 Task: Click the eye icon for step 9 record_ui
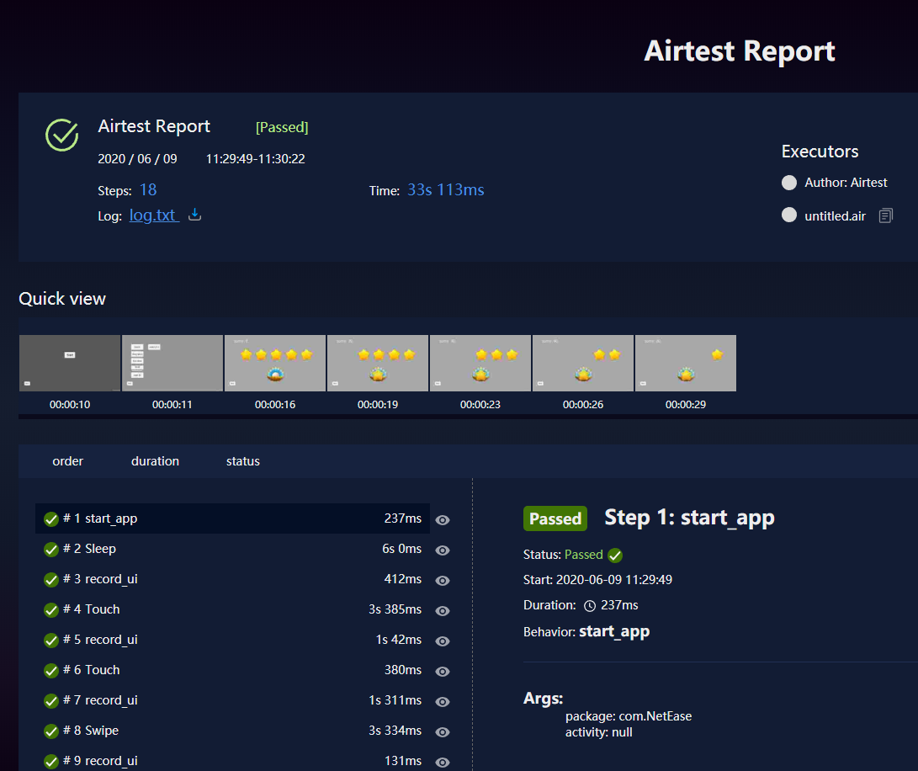(x=443, y=763)
